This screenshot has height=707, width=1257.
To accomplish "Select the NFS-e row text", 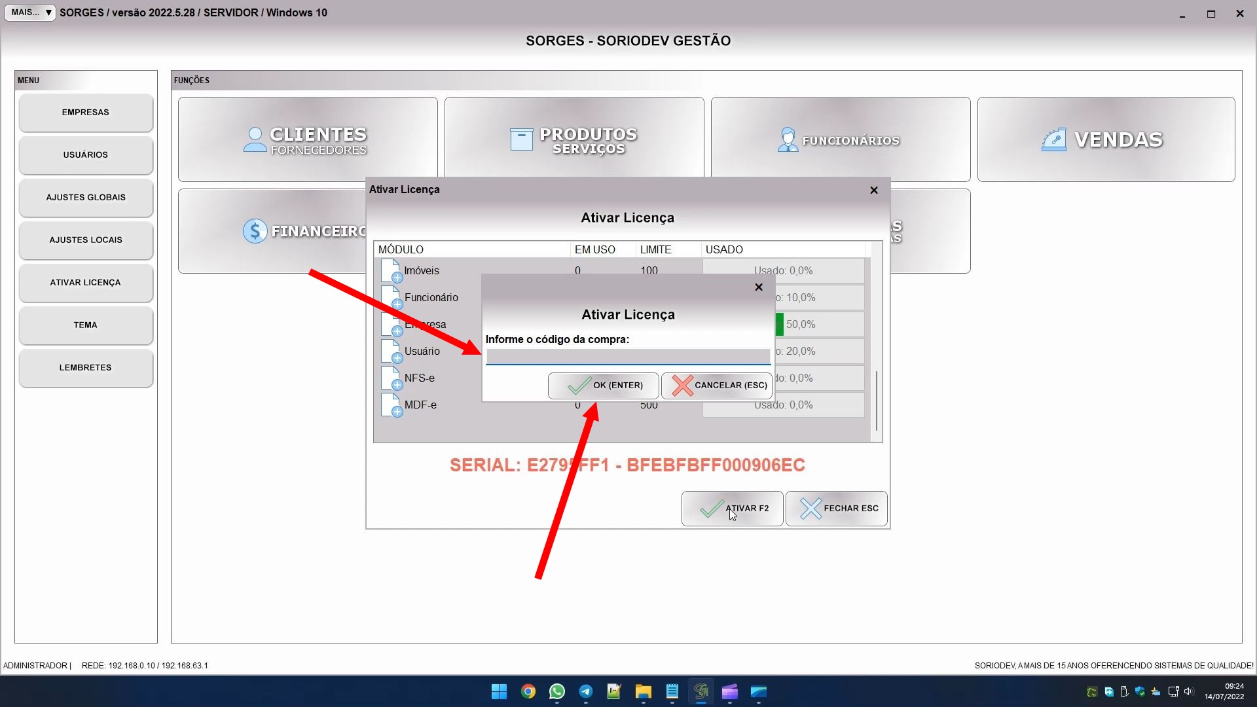I will 420,378.
